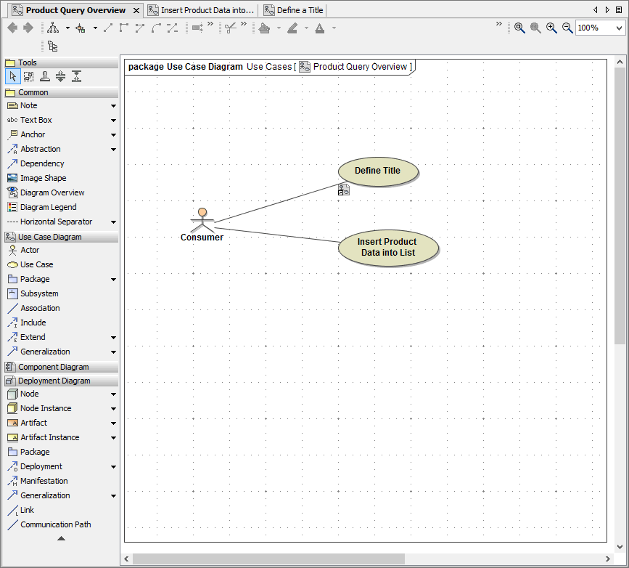Switch to Define a Title tab

tap(294, 10)
